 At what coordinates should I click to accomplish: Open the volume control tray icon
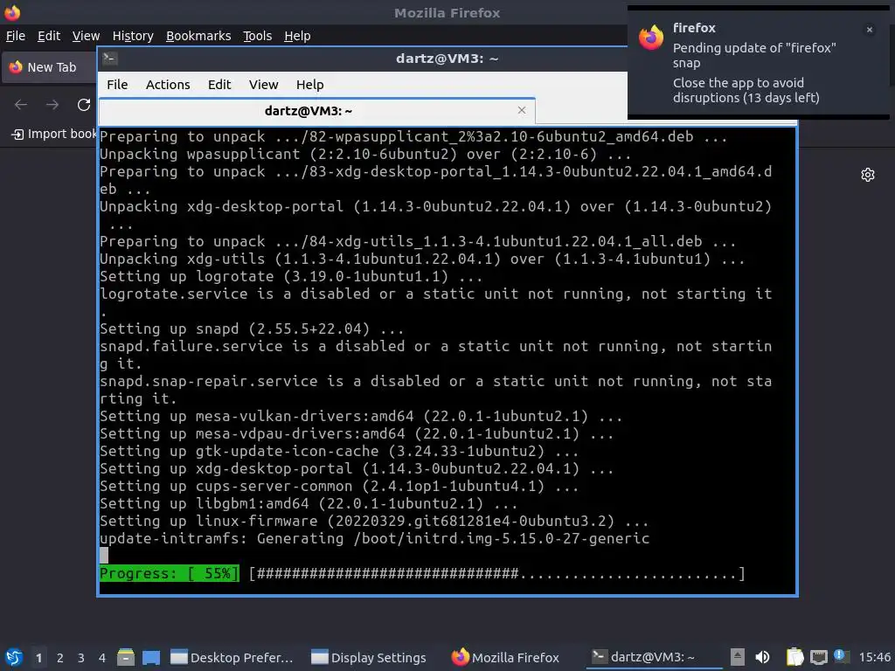click(x=762, y=657)
